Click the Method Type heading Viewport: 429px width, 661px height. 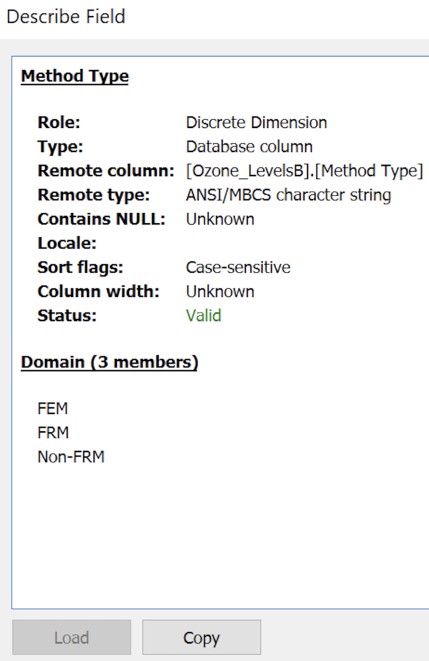(x=75, y=76)
